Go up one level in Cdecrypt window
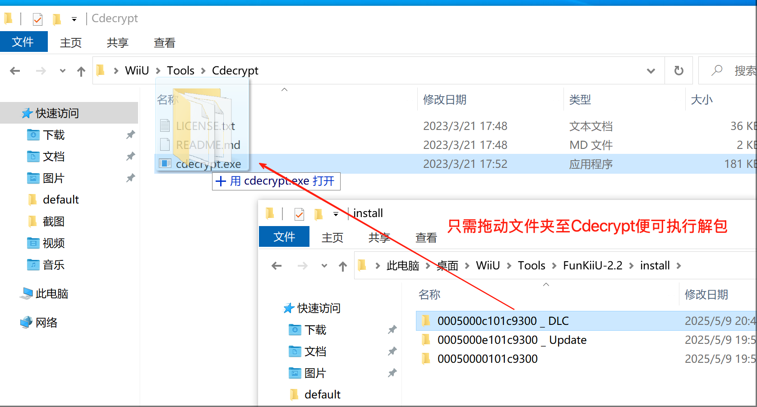This screenshot has height=407, width=757. 81,71
